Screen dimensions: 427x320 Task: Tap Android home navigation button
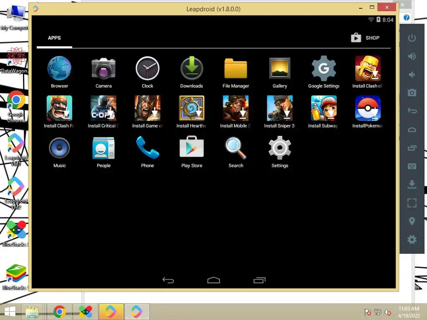coord(213,280)
